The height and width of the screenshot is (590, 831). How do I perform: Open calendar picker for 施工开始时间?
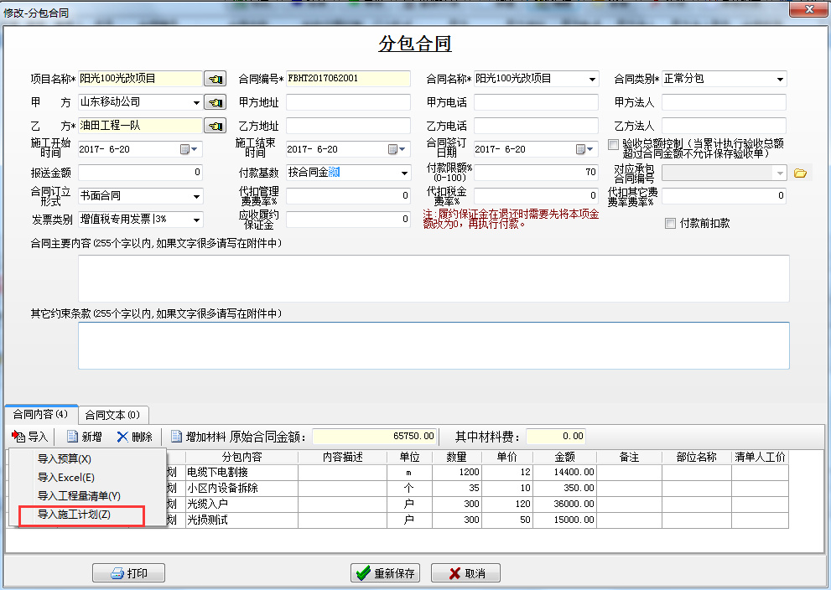coord(185,149)
